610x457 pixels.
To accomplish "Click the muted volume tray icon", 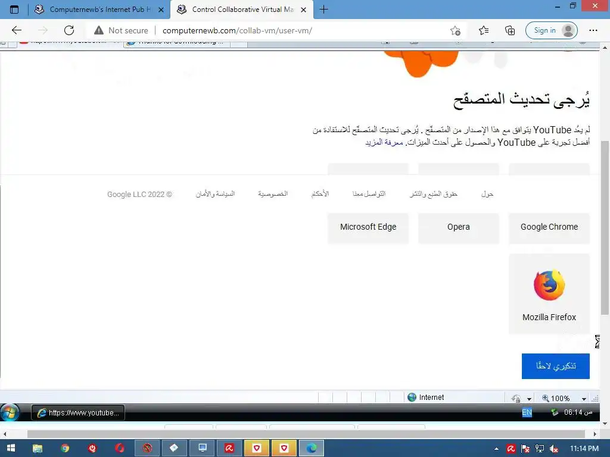I will (x=553, y=449).
